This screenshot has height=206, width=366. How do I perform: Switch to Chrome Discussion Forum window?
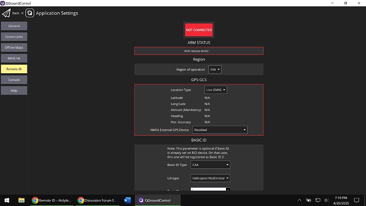pyautogui.click(x=98, y=200)
